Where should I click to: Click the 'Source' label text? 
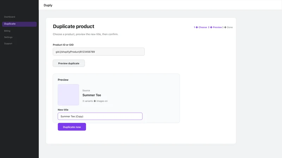[86, 91]
